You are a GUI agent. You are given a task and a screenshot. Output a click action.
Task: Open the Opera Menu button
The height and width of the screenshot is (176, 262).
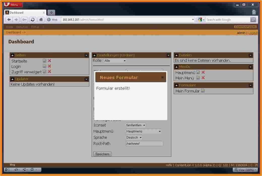[x=14, y=5]
